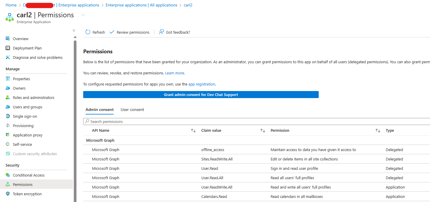The width and height of the screenshot is (430, 202).
Task: Click 'Read all users' full profiles' permission
Action: (292, 178)
